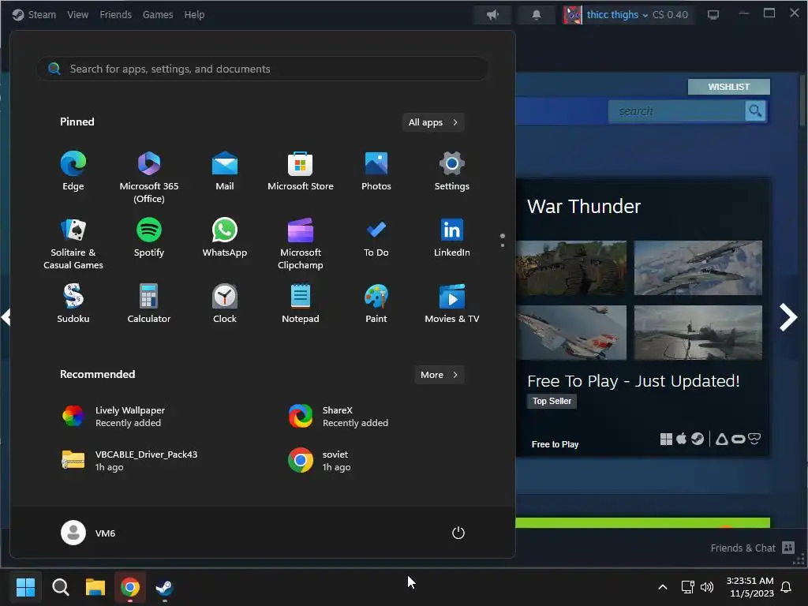Open Chrome from the taskbar
Screen dimensions: 808x606
[130, 587]
